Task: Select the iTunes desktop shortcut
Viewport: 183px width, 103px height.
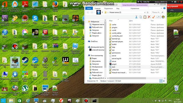Action: [x=5, y=33]
